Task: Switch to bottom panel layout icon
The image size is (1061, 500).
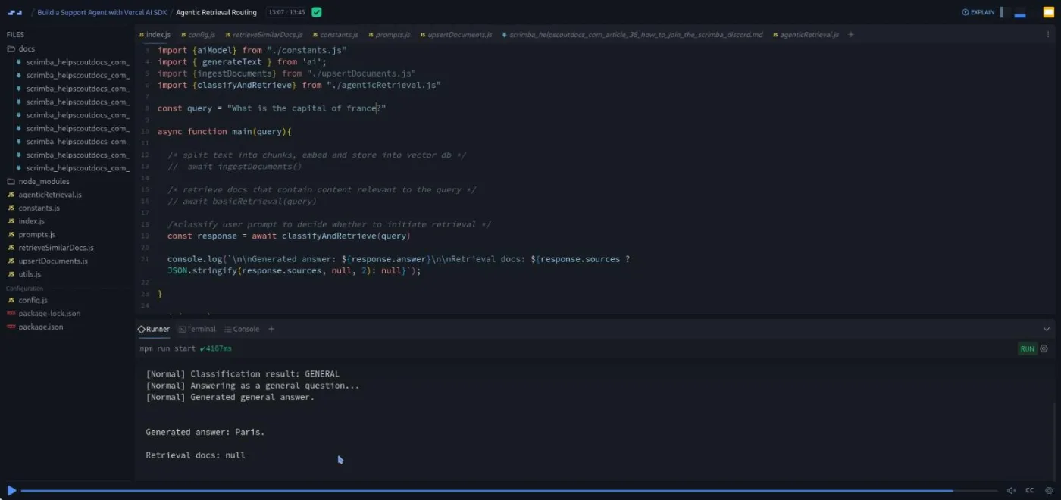Action: [x=1020, y=12]
